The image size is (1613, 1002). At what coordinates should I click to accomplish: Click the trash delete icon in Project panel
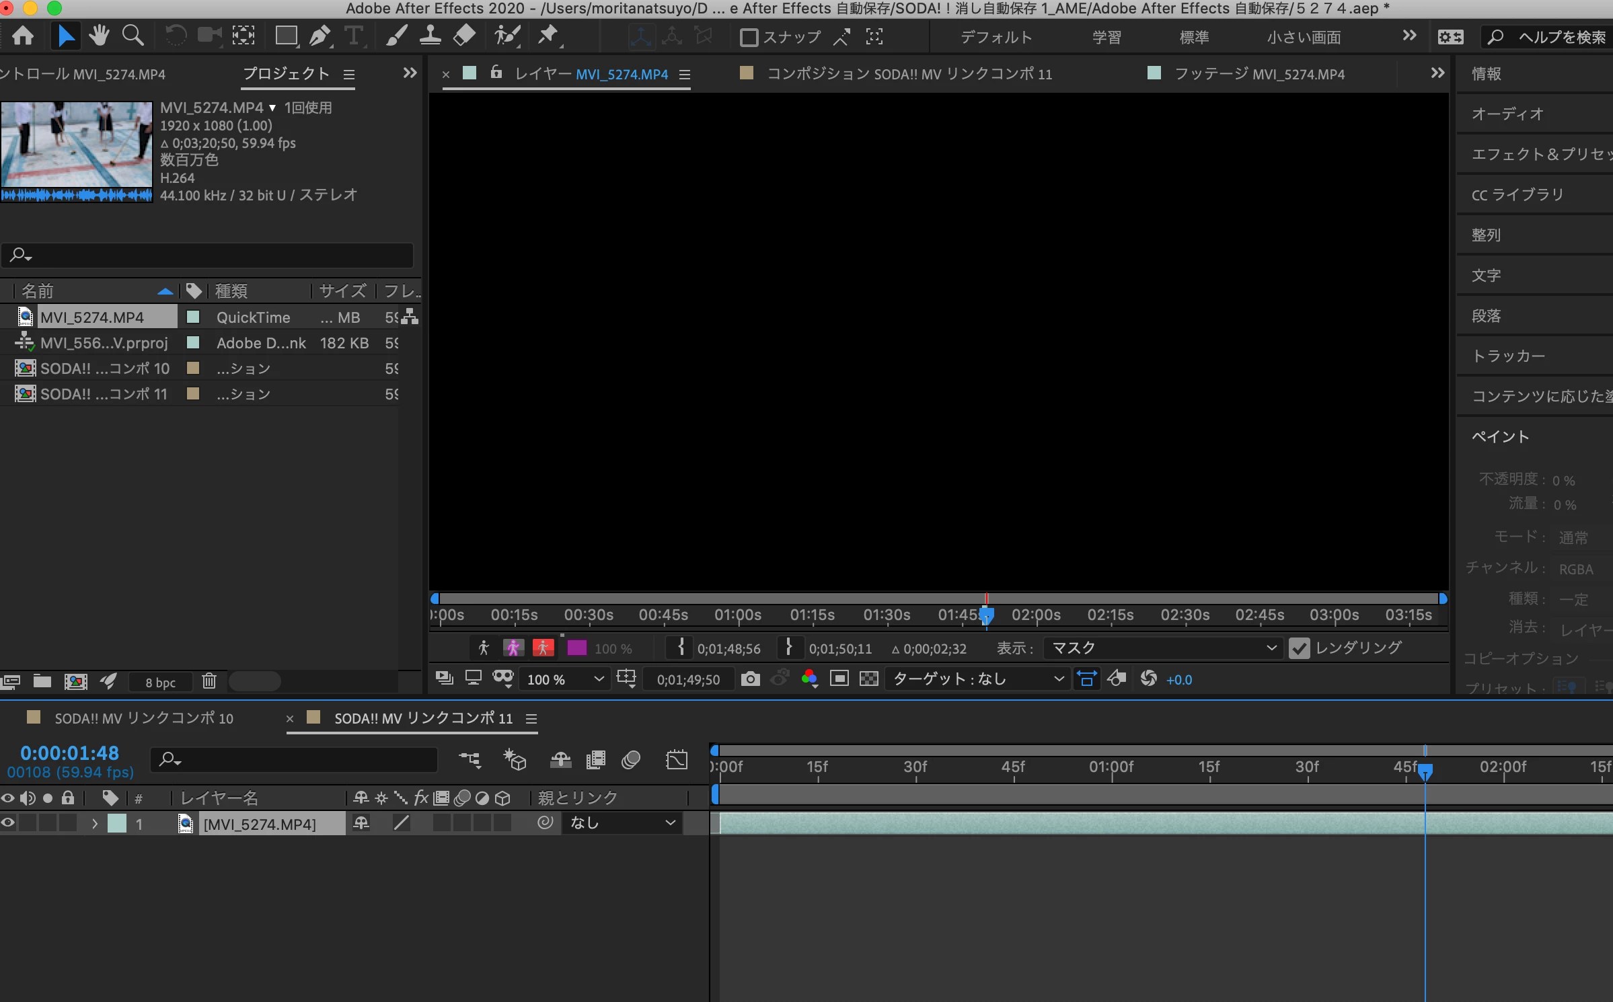[x=209, y=681]
